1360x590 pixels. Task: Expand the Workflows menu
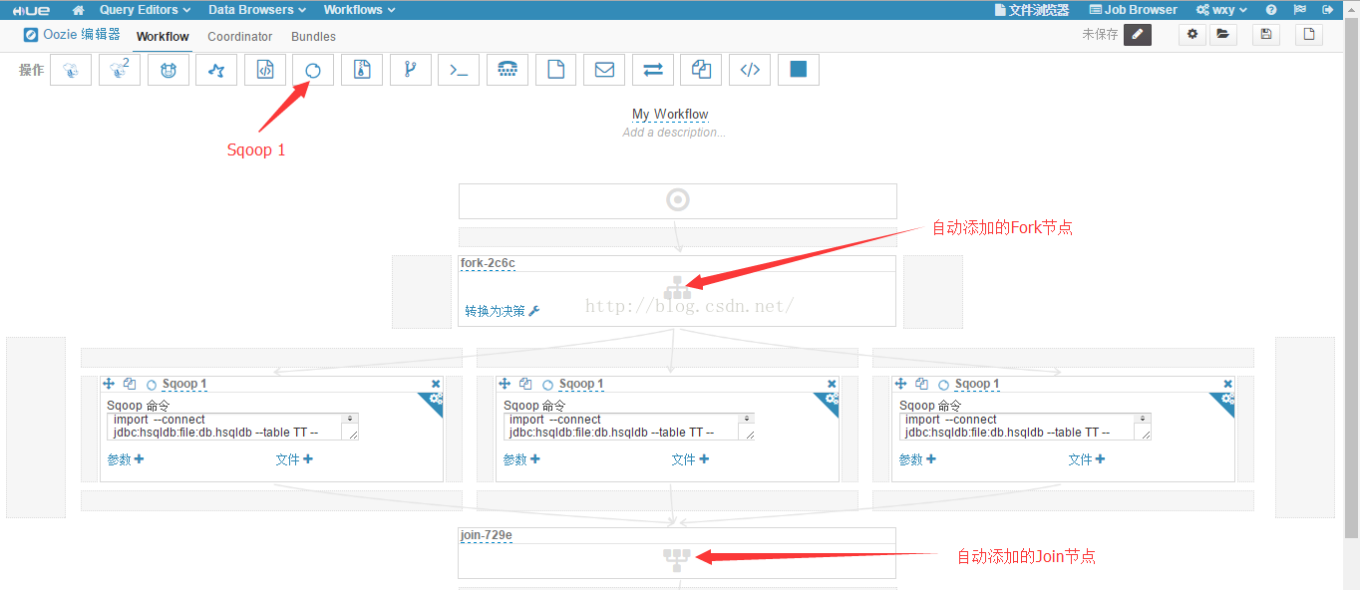(359, 10)
